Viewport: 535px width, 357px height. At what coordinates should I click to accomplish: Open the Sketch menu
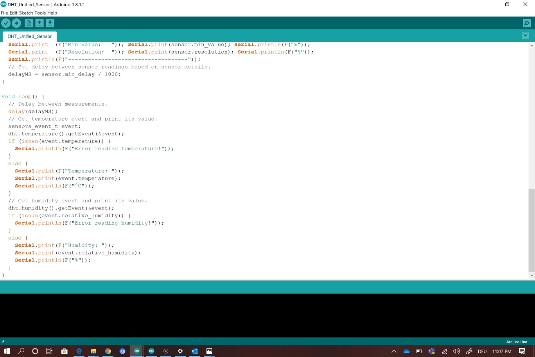(26, 13)
